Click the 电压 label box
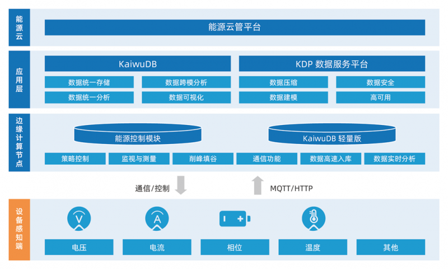The width and height of the screenshot is (448, 269). click(79, 247)
